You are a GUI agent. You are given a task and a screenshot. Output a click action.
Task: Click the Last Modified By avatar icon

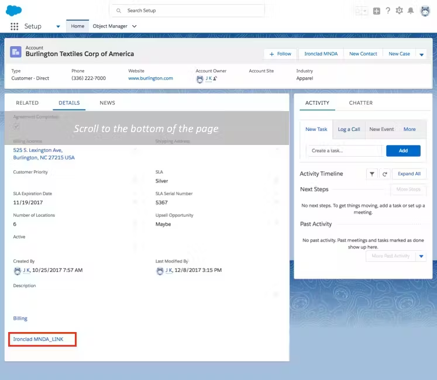(160, 271)
